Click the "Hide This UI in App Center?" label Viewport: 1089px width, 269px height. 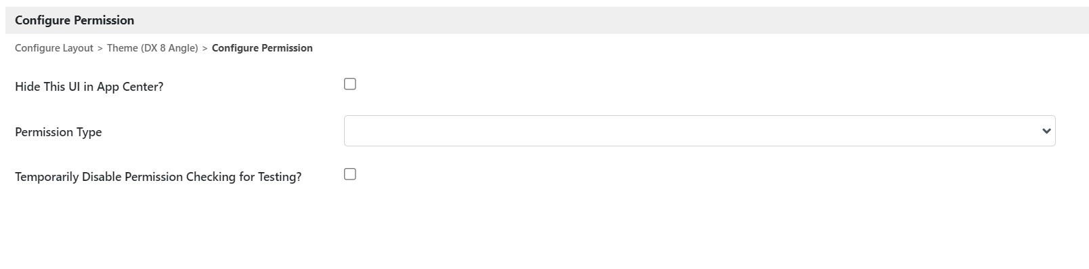[89, 87]
